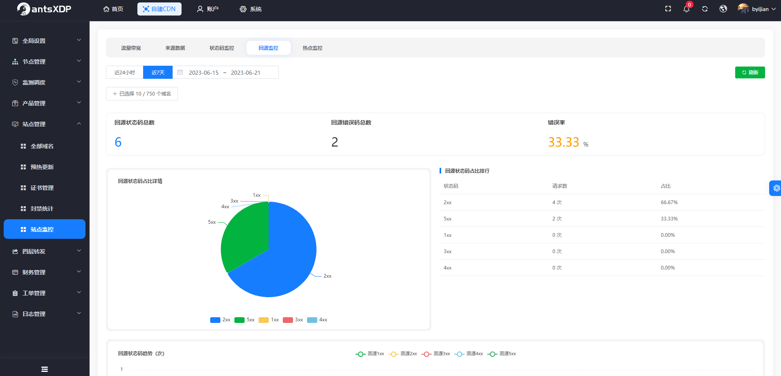Open the floating settings gear on right edge
Viewport: 781px width, 376px height.
tap(776, 188)
